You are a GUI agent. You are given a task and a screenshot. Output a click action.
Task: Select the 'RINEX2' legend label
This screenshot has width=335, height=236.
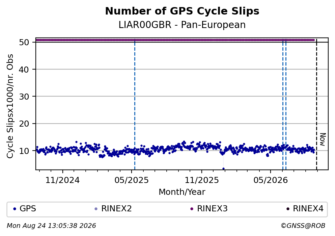(116, 209)
